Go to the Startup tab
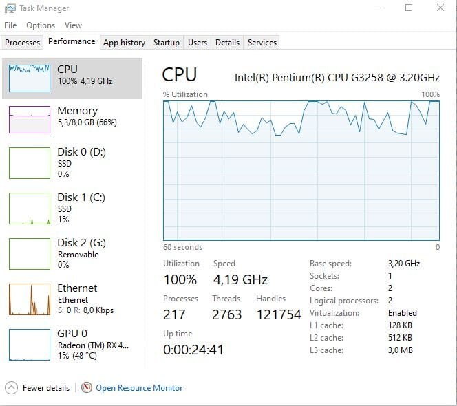Image resolution: width=457 pixels, height=406 pixels. tap(166, 43)
